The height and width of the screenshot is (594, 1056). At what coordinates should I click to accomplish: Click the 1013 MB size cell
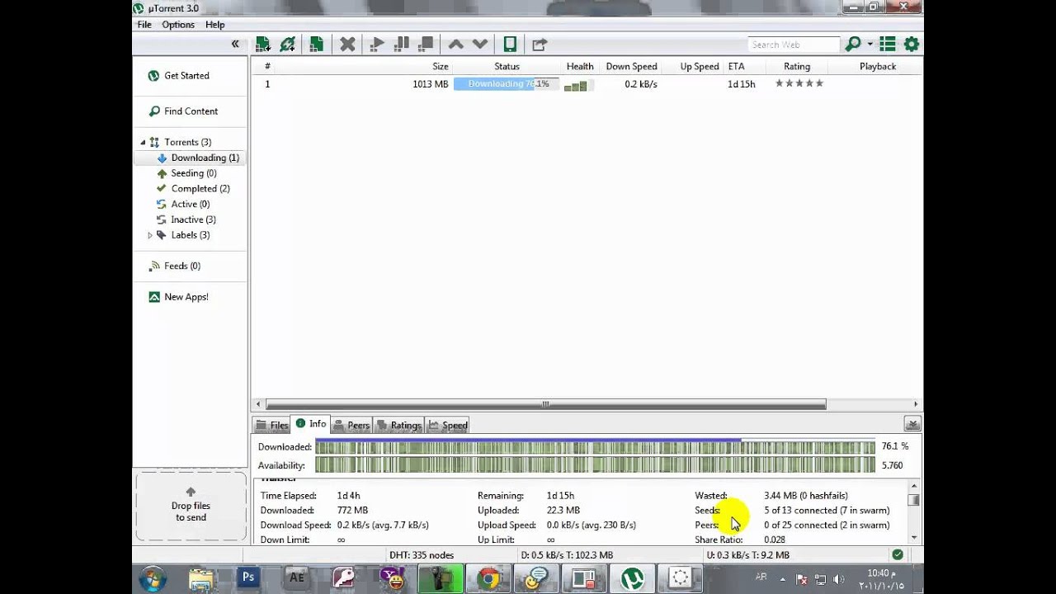[x=430, y=84]
